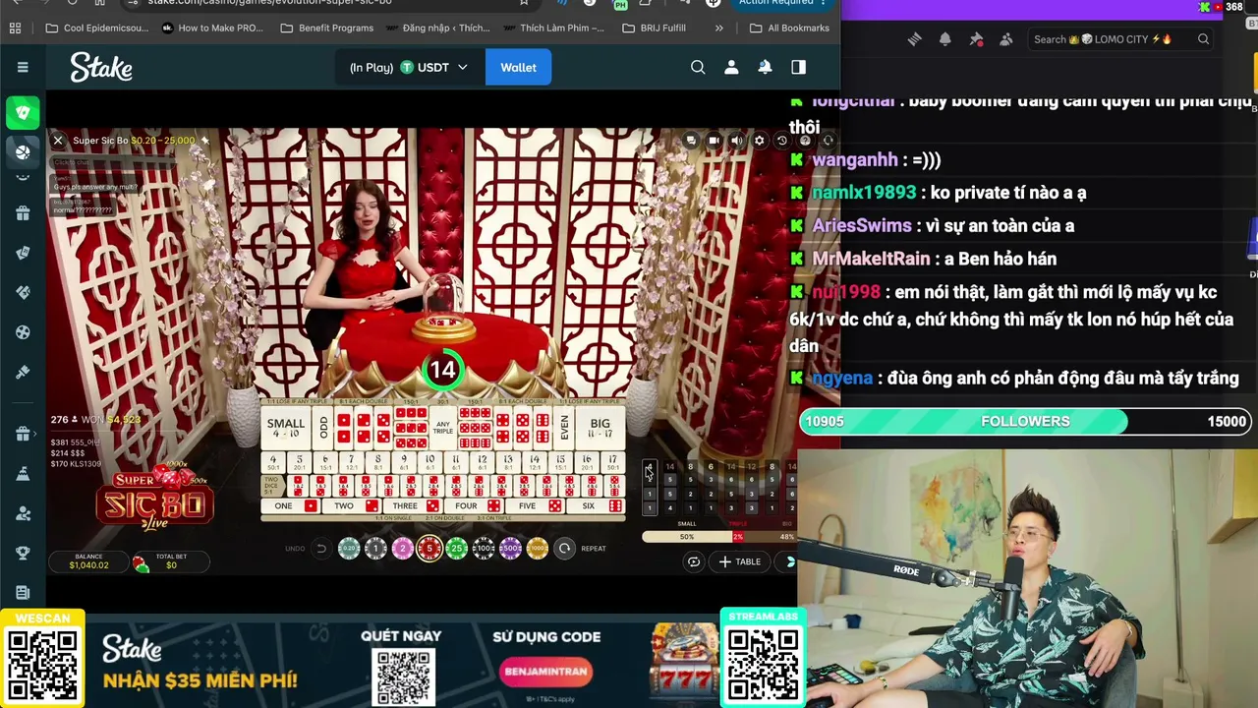Click the Followers goal progress bar
The width and height of the screenshot is (1258, 708).
point(1025,421)
